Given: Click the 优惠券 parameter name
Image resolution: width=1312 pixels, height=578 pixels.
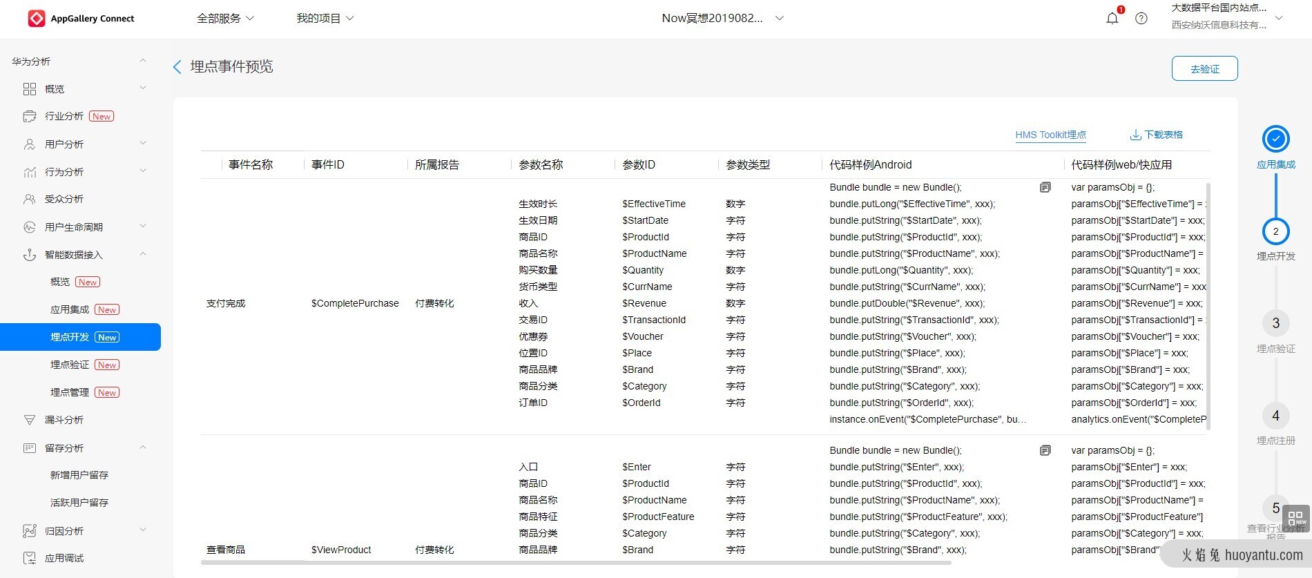Looking at the screenshot, I should pos(533,336).
